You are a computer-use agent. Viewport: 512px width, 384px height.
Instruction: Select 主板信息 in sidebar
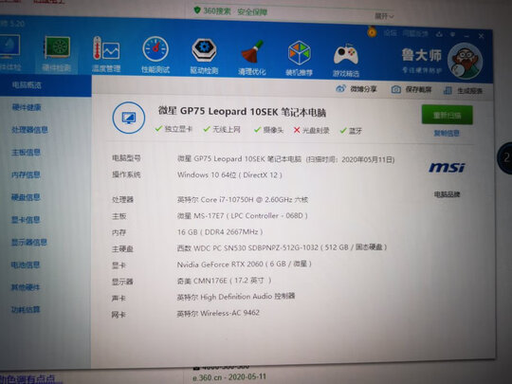tap(27, 152)
